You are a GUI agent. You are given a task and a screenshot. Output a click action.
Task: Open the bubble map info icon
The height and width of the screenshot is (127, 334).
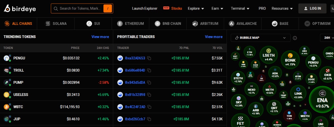coord(295,38)
